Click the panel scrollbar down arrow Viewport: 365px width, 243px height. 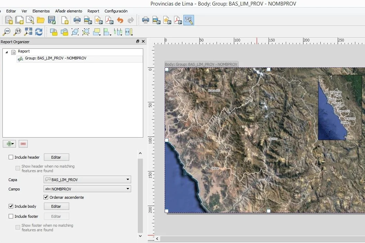pos(140,236)
